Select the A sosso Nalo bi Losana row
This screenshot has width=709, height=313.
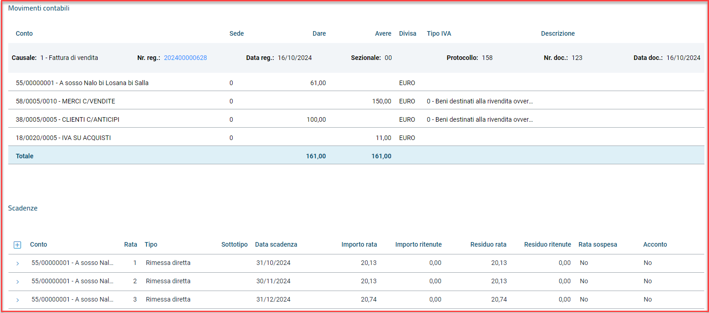click(x=82, y=83)
